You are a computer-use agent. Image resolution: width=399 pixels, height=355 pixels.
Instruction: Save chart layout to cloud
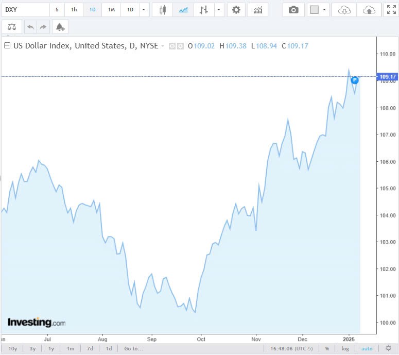pos(369,10)
